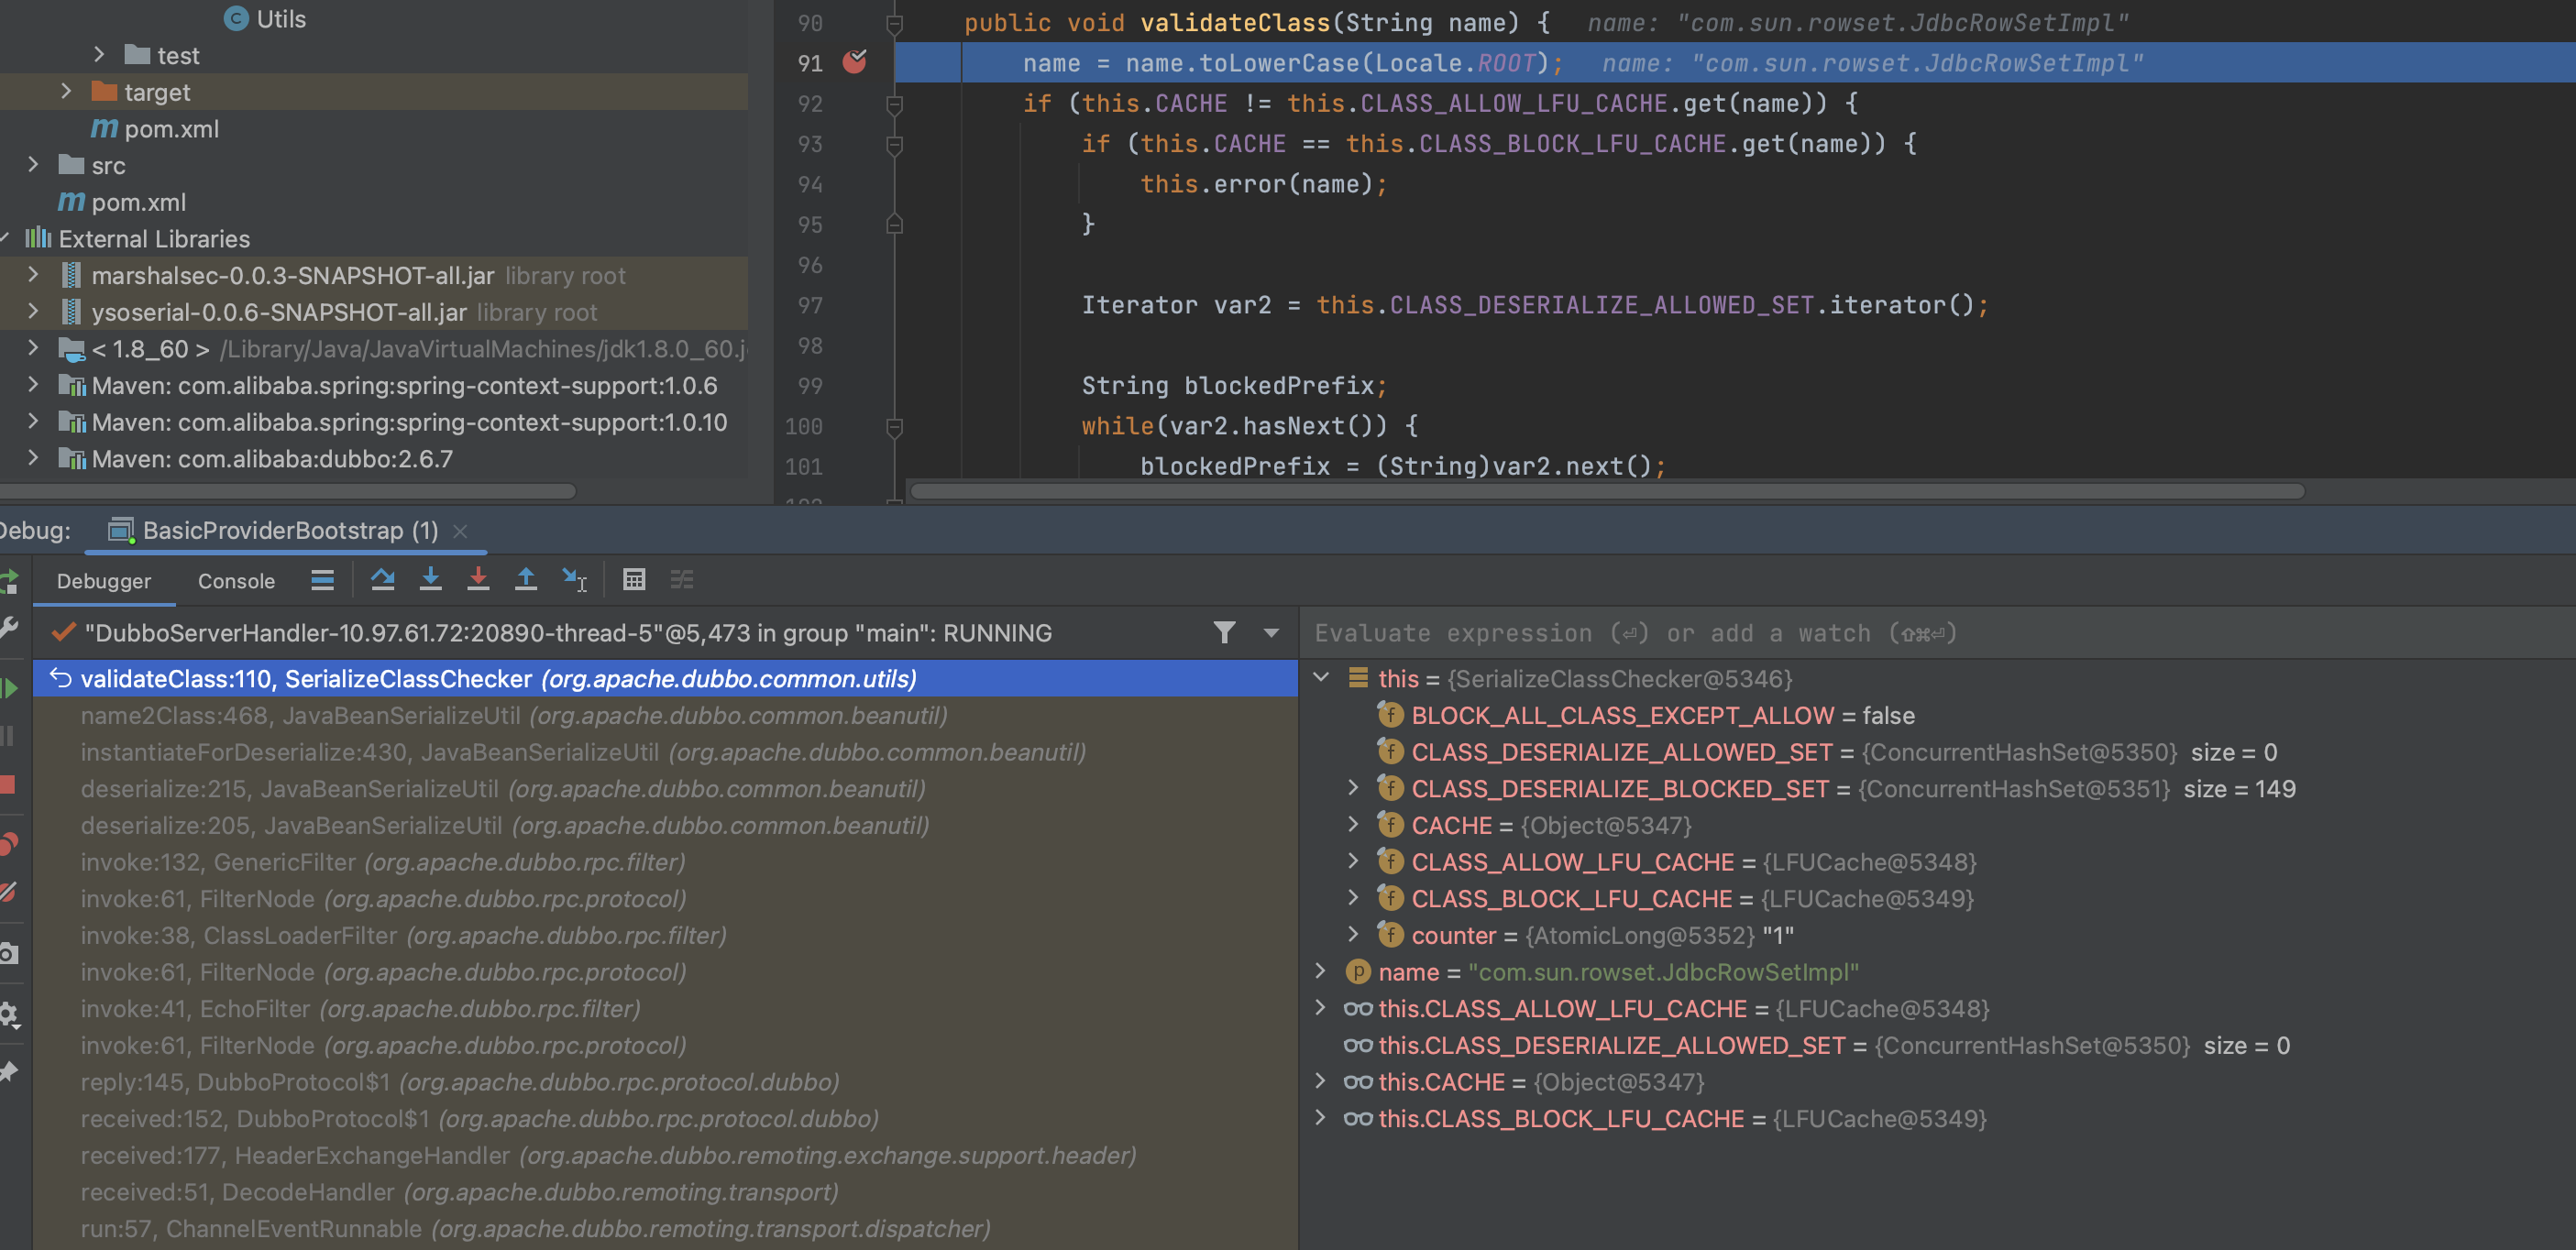The height and width of the screenshot is (1250, 2576).
Task: Expand Maven com.alibaba:dubbo:2.6.7 library
Action: (x=33, y=459)
